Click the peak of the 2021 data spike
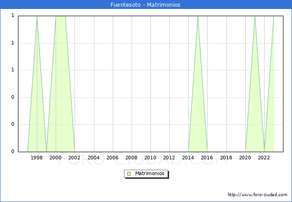Image resolution: width=292 pixels, height=202 pixels. pos(255,16)
